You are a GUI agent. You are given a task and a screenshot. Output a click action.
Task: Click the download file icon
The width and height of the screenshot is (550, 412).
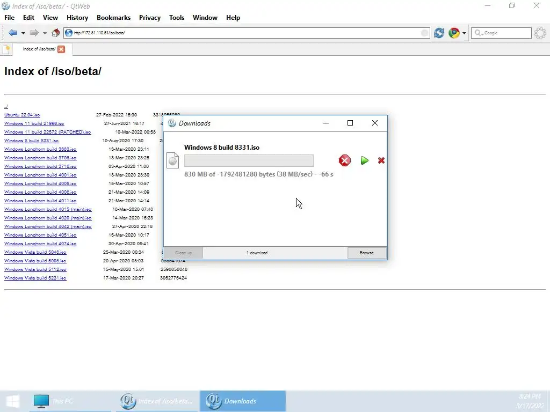(172, 160)
